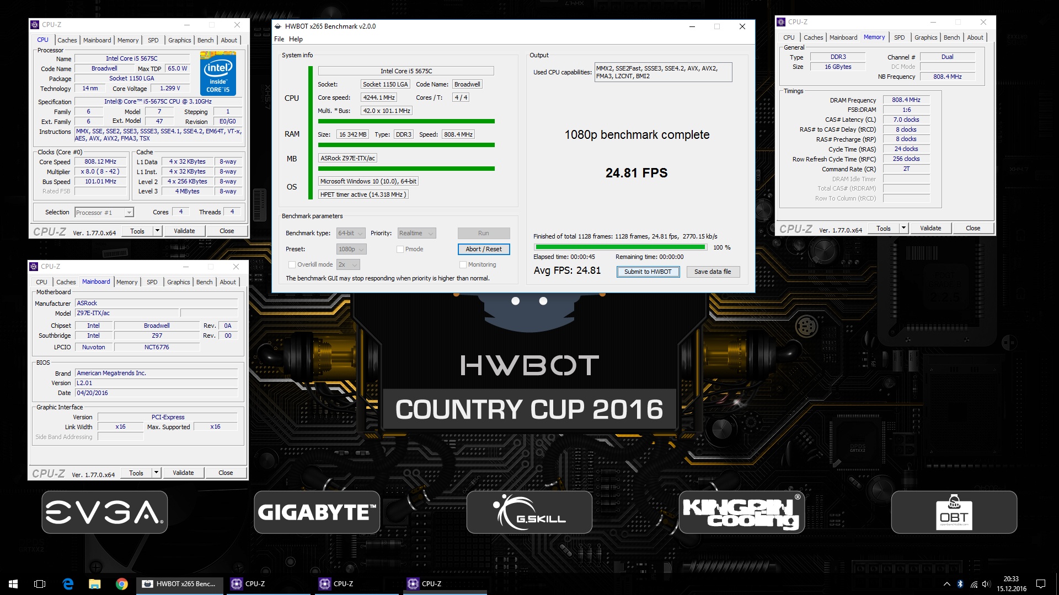Open Processor #1 selection dropdown
This screenshot has height=595, width=1059.
(104, 213)
